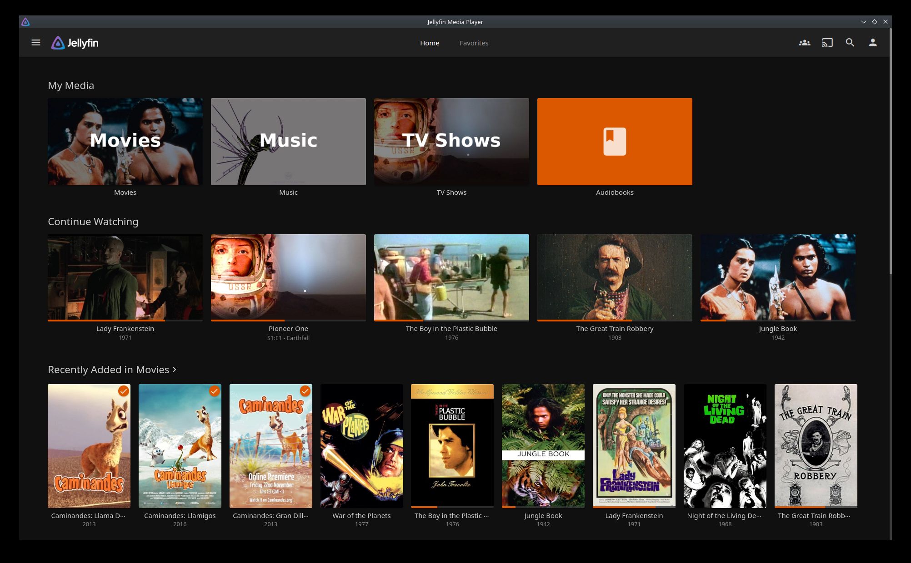Open the SyncPlay group icon

805,43
